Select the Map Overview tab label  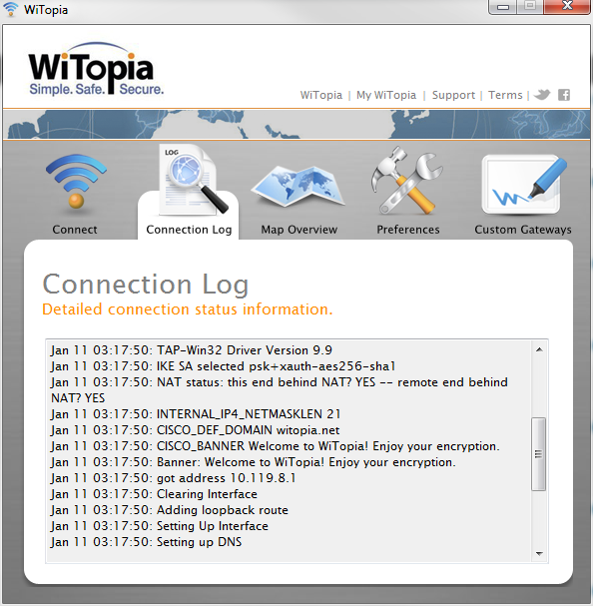299,230
